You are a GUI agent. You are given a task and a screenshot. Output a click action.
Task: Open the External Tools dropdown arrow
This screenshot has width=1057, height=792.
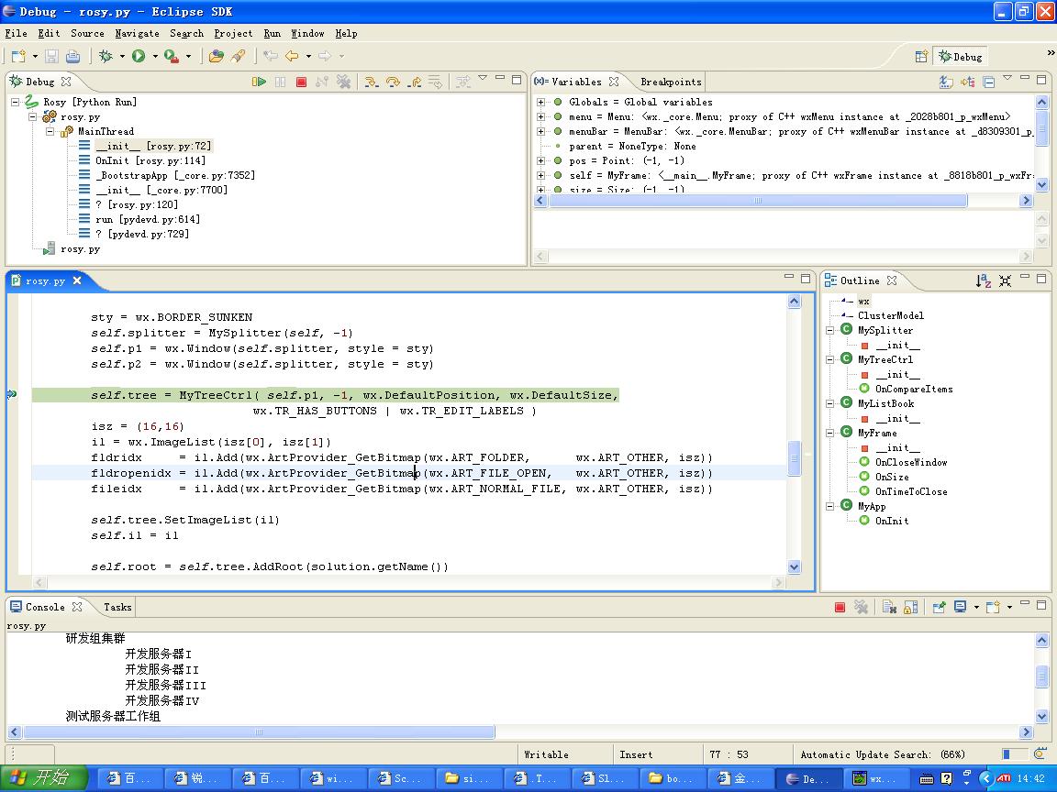[188, 57]
